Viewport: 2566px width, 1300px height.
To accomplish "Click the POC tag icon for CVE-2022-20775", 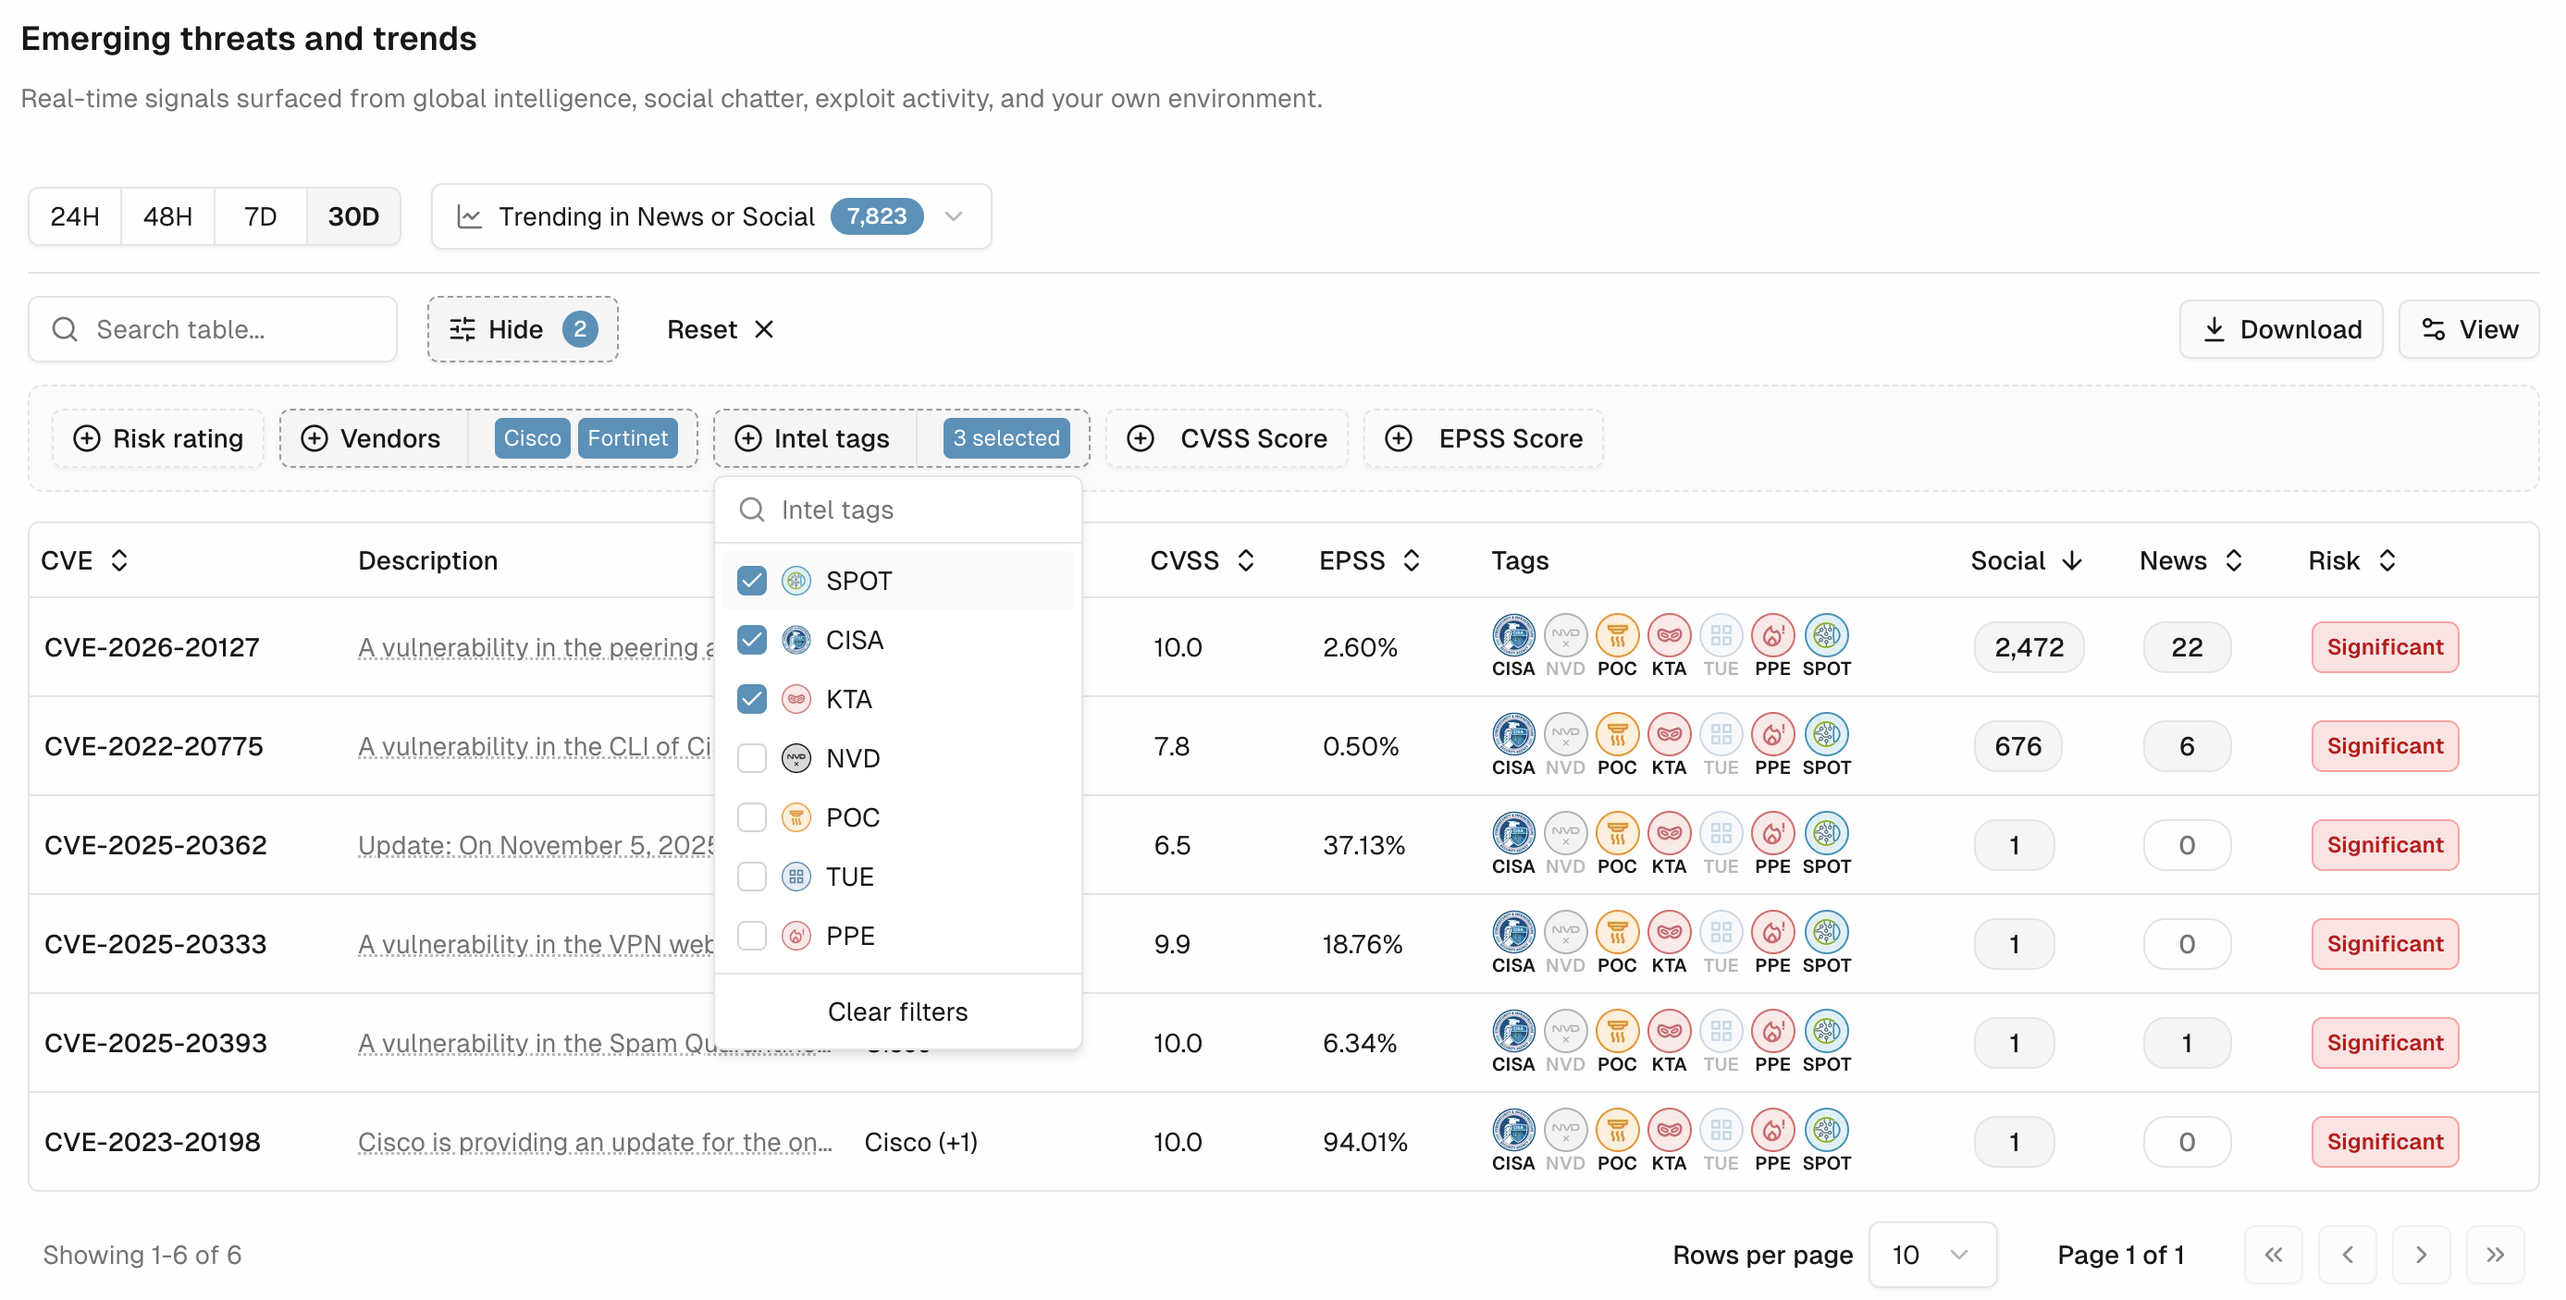I will tap(1617, 735).
